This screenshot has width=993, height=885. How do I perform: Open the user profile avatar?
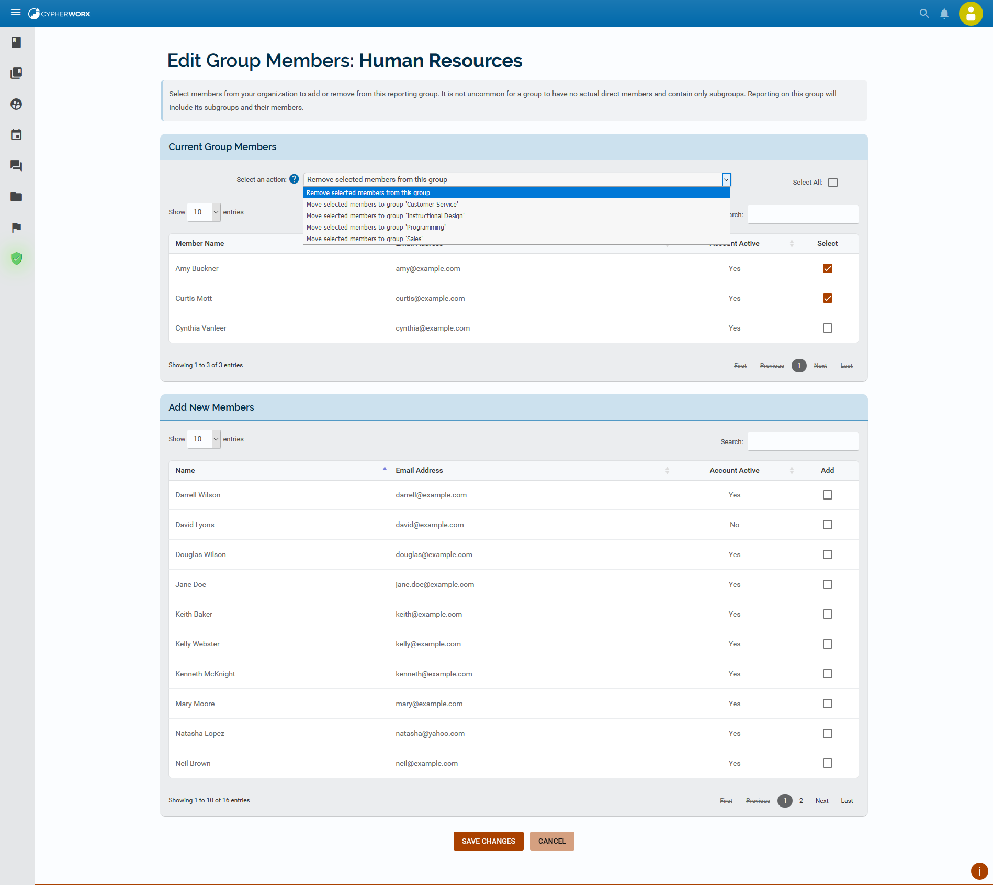click(971, 14)
